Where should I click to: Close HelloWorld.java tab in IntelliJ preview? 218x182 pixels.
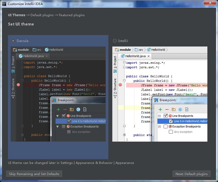pyautogui.click(x=148, y=56)
